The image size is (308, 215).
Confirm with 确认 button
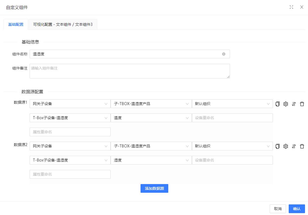297,209
